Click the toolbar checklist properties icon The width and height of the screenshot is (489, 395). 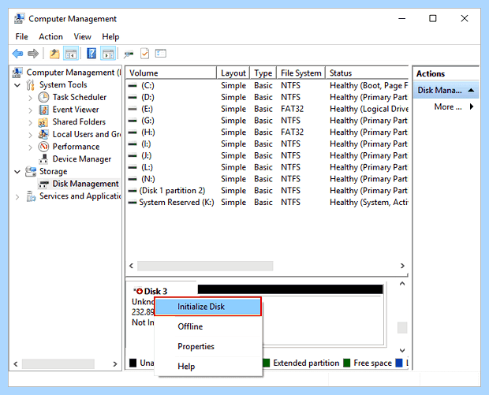tap(144, 54)
